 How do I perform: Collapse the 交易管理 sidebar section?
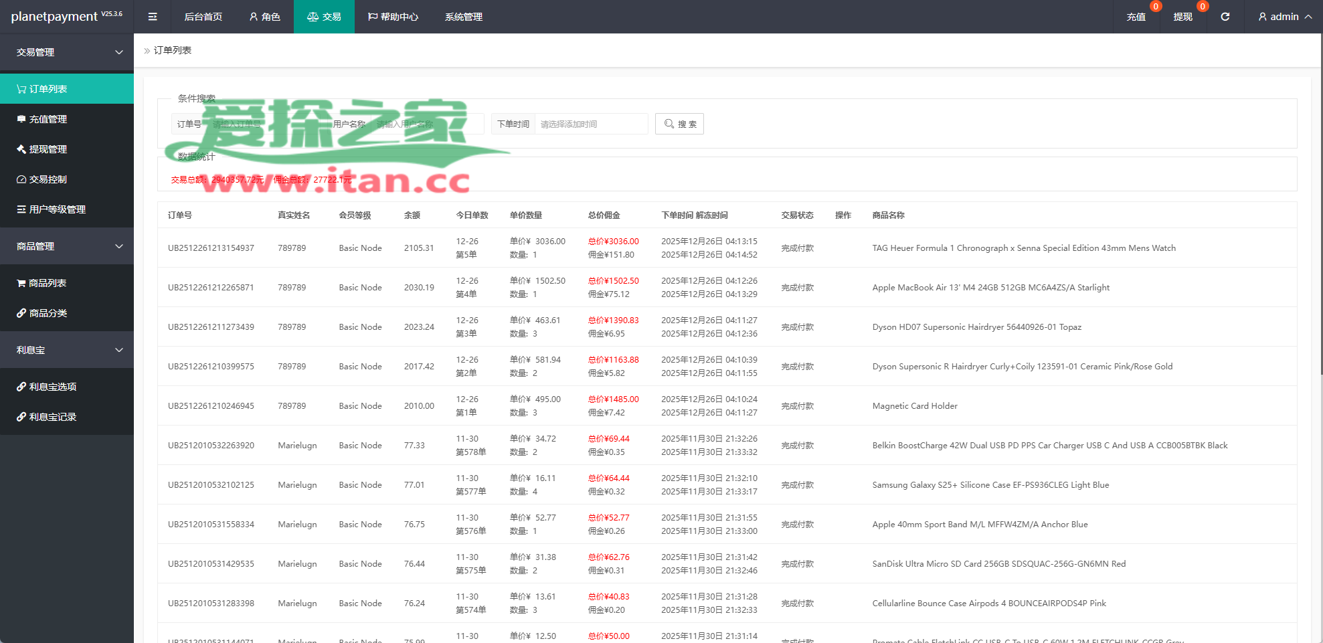pyautogui.click(x=67, y=52)
